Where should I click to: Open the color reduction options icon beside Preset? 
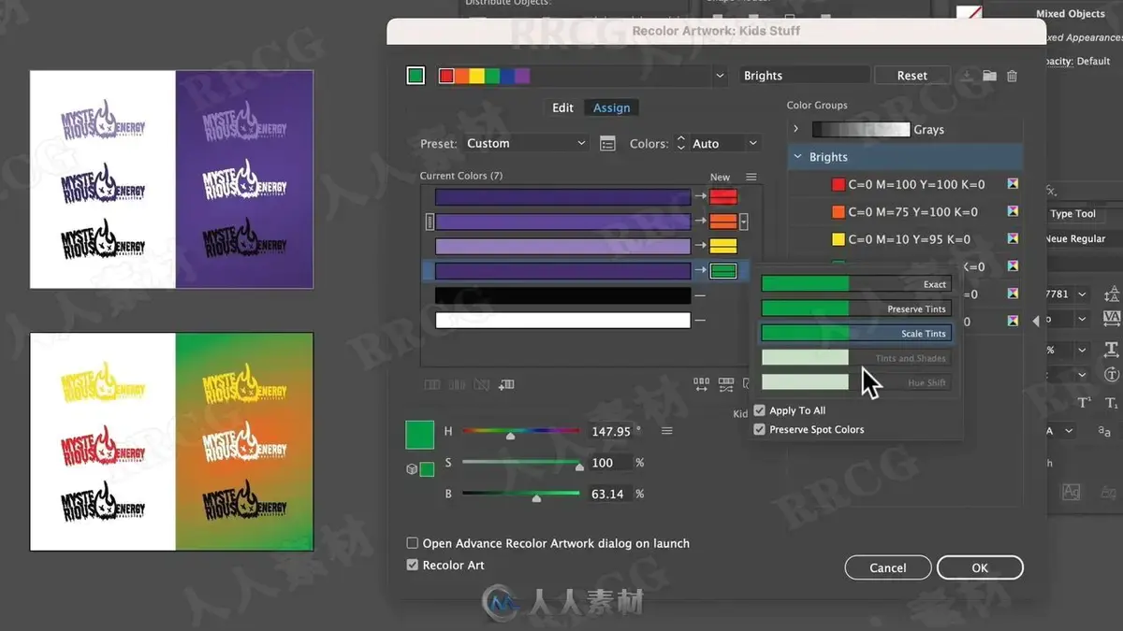pos(607,144)
